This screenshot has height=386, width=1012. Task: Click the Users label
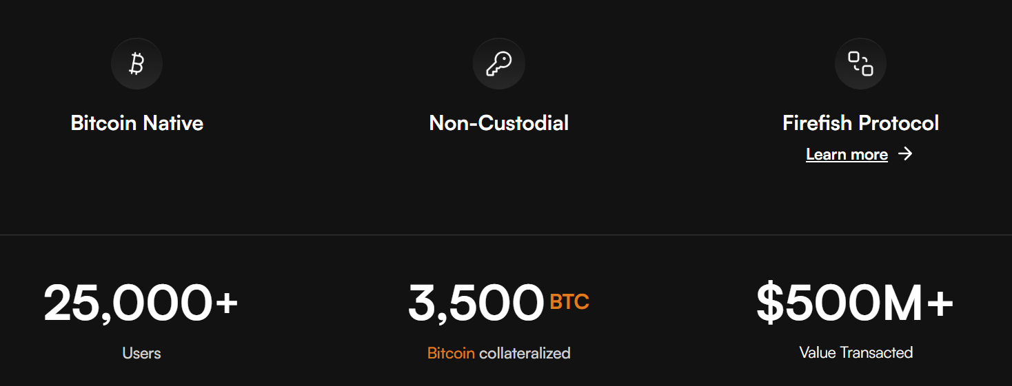tap(141, 353)
